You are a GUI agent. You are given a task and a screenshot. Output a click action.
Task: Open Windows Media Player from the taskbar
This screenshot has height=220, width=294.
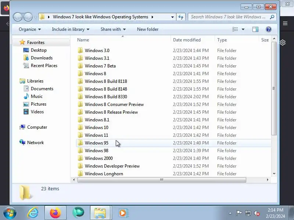123,213
